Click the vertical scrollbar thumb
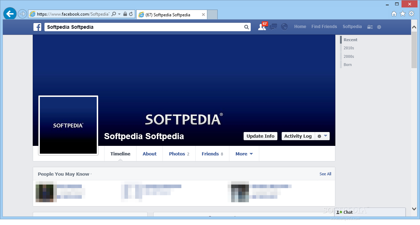Screen dimensions: 420x225 pos(414,49)
